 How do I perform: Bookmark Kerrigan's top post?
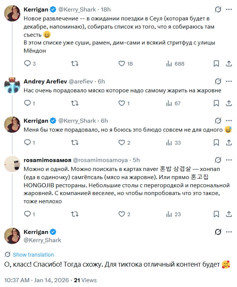coord(216,64)
